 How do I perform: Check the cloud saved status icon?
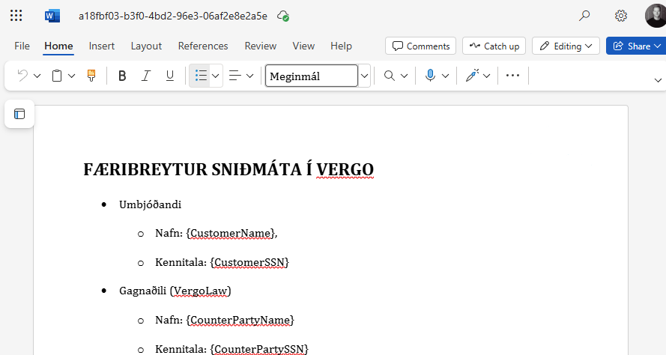[x=283, y=16]
